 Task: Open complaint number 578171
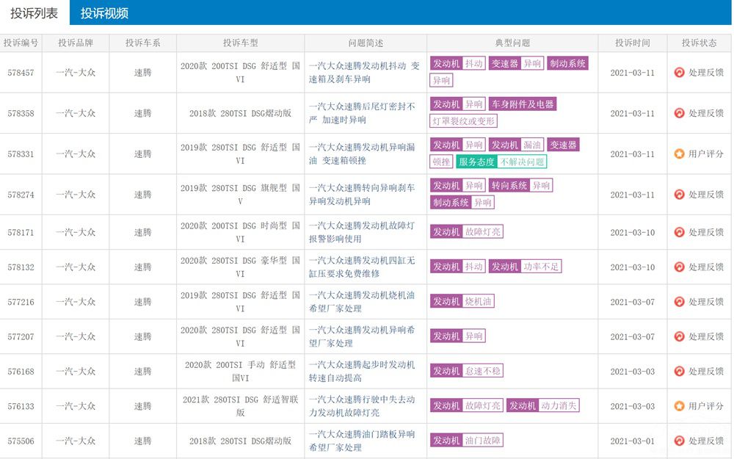point(21,232)
